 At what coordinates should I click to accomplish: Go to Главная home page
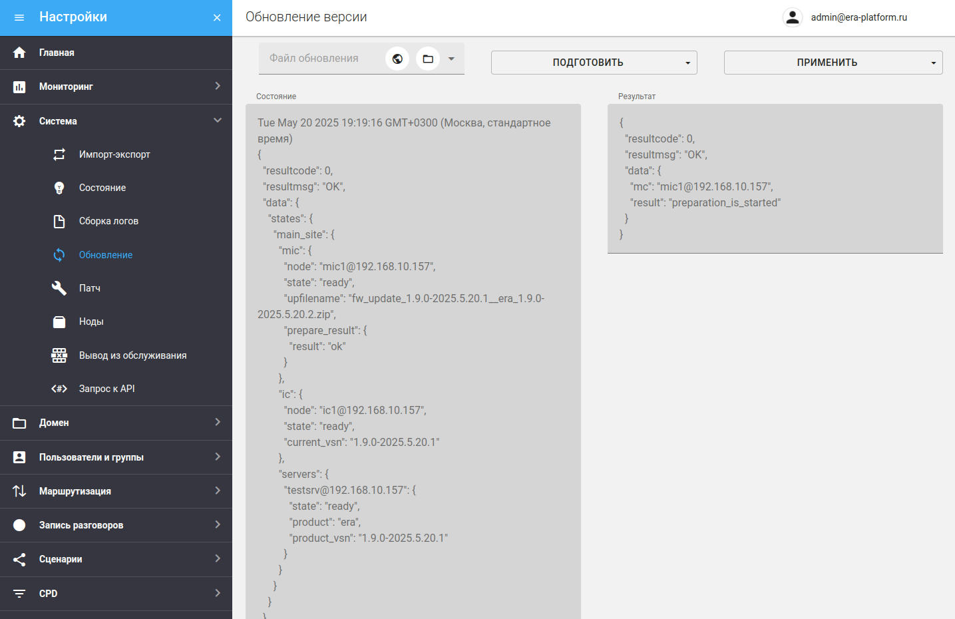pyautogui.click(x=57, y=53)
